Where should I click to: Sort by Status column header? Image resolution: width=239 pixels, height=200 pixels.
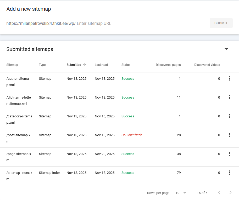click(x=126, y=65)
